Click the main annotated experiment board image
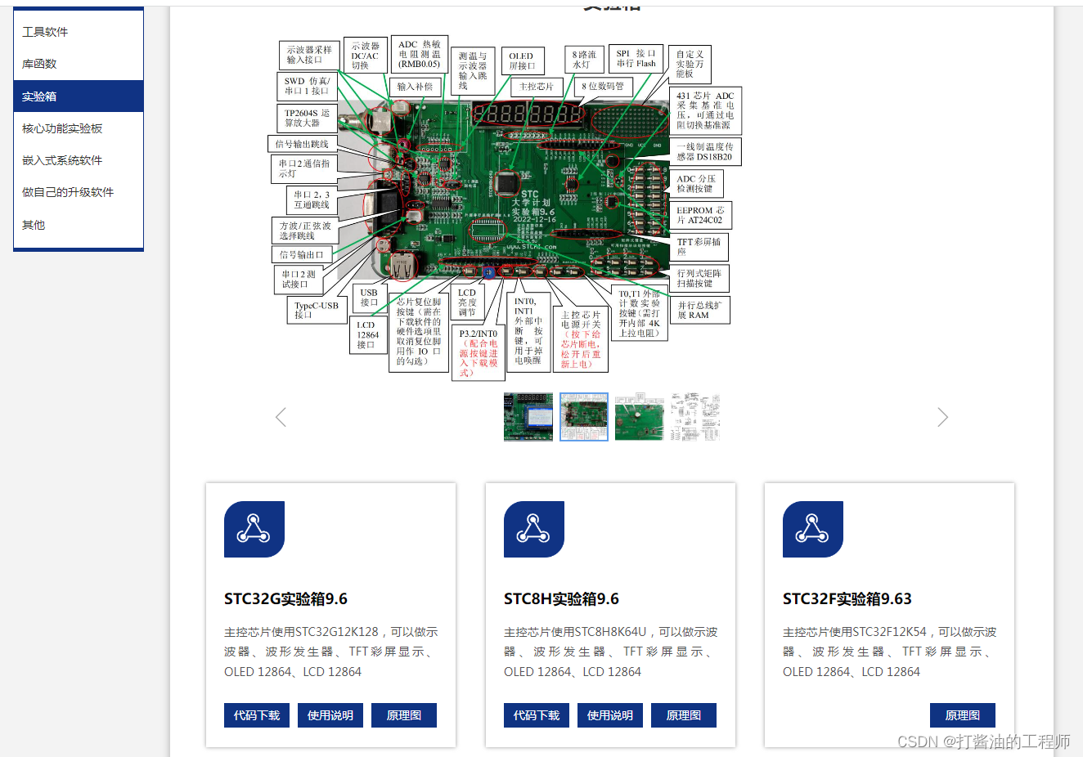Viewport: 1083px width, 757px height. click(x=505, y=208)
